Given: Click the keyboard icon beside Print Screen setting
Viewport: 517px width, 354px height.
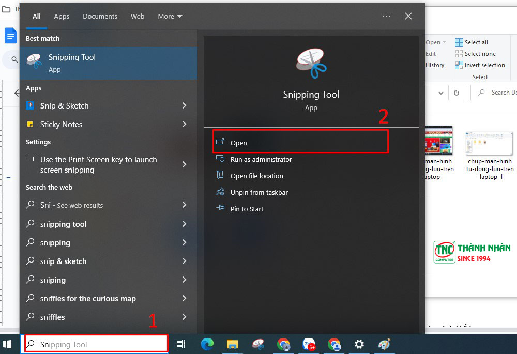Looking at the screenshot, I should [x=29, y=159].
